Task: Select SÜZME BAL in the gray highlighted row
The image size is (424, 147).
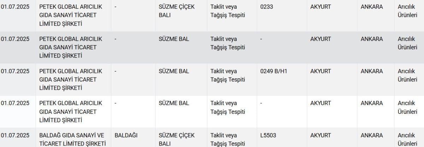Action: [174, 39]
